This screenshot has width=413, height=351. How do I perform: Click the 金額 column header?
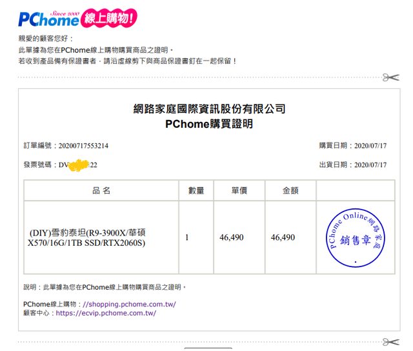(290, 191)
